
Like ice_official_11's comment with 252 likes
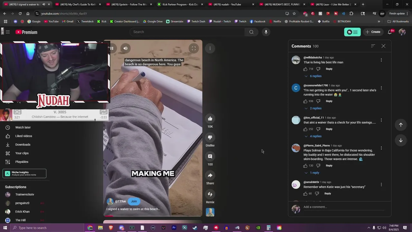pyautogui.click(x=305, y=129)
